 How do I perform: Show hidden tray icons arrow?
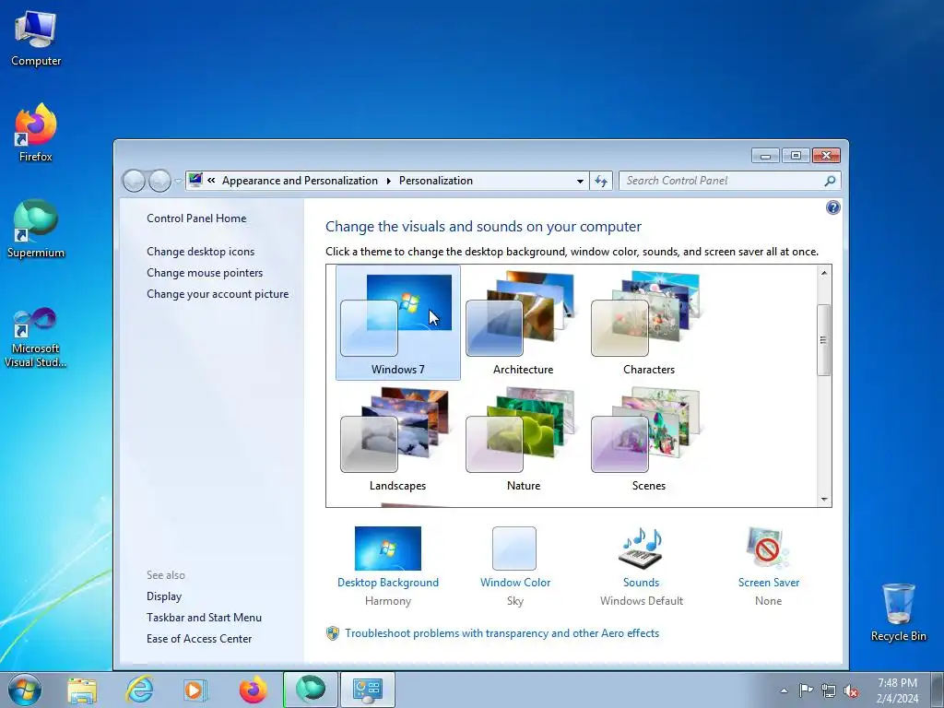pyautogui.click(x=784, y=690)
